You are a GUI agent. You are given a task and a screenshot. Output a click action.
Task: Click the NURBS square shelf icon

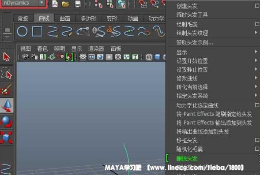(38, 31)
